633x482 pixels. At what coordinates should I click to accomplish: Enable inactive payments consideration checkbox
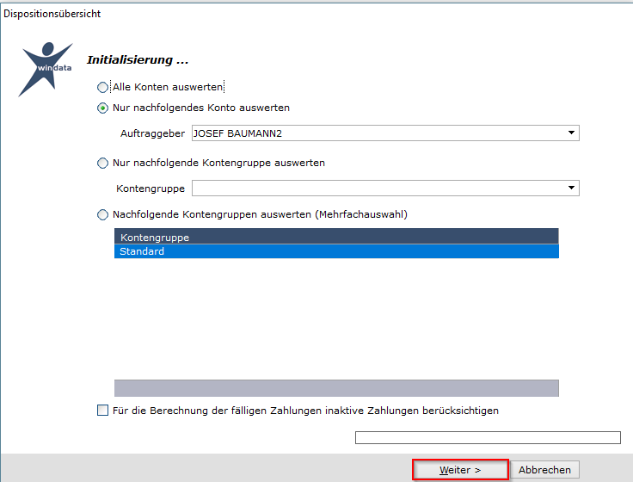[x=103, y=411]
